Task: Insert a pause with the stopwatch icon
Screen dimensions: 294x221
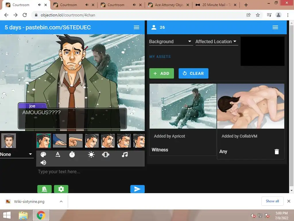Action: [72, 155]
